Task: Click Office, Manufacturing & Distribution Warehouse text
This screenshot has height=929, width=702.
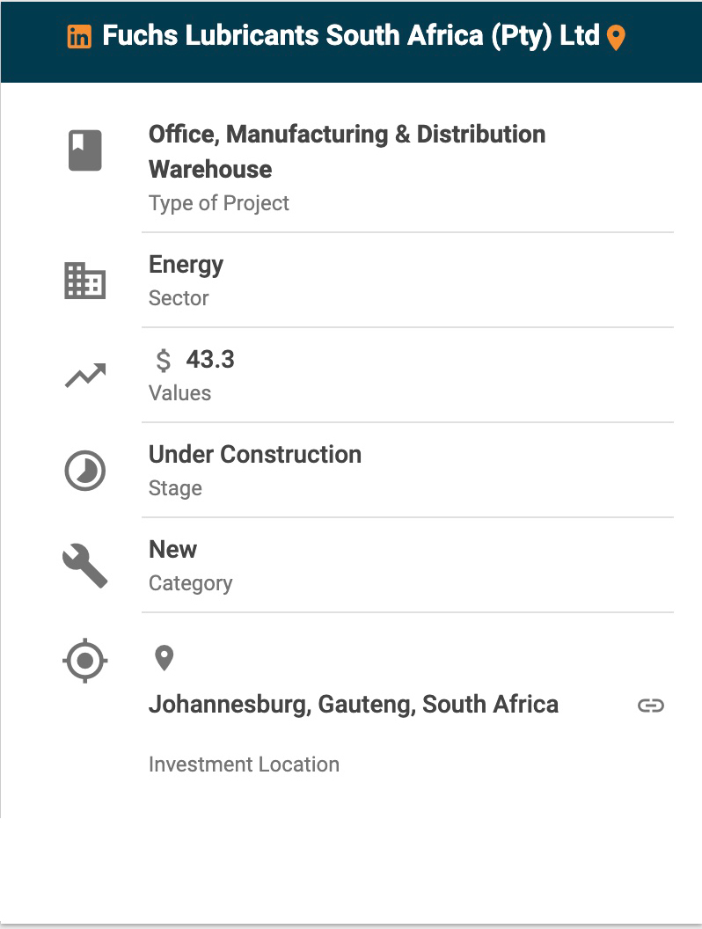Action: click(x=346, y=151)
